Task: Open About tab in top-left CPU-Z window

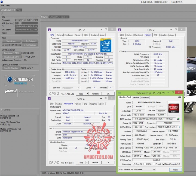Action: click(102, 35)
